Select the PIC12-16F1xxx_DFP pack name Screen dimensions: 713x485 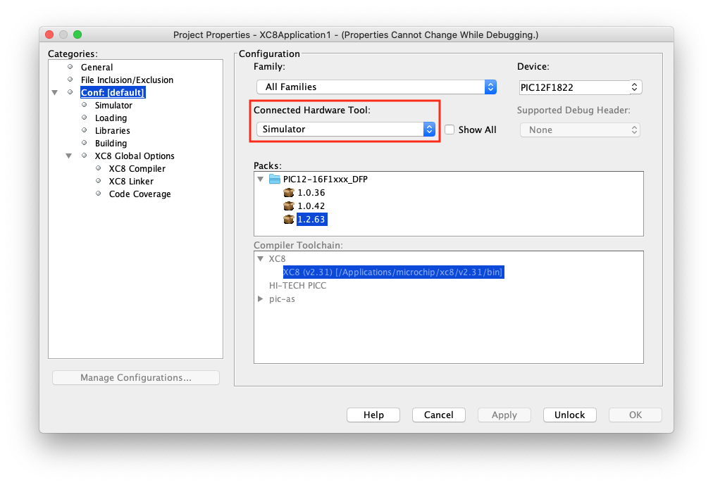(x=325, y=179)
